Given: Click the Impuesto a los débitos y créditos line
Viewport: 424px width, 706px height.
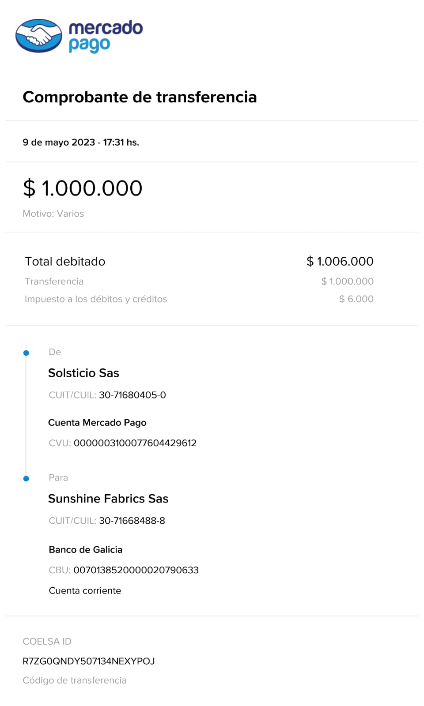Looking at the screenshot, I should pos(96,299).
